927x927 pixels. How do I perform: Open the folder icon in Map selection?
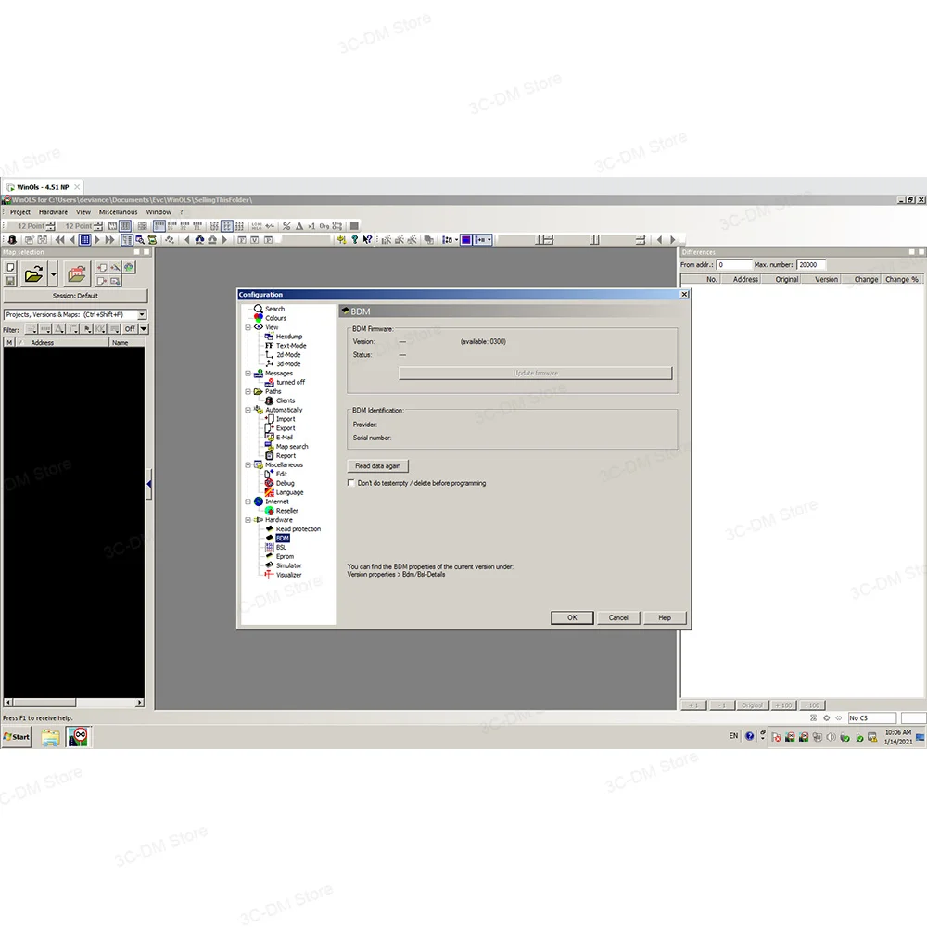(33, 273)
